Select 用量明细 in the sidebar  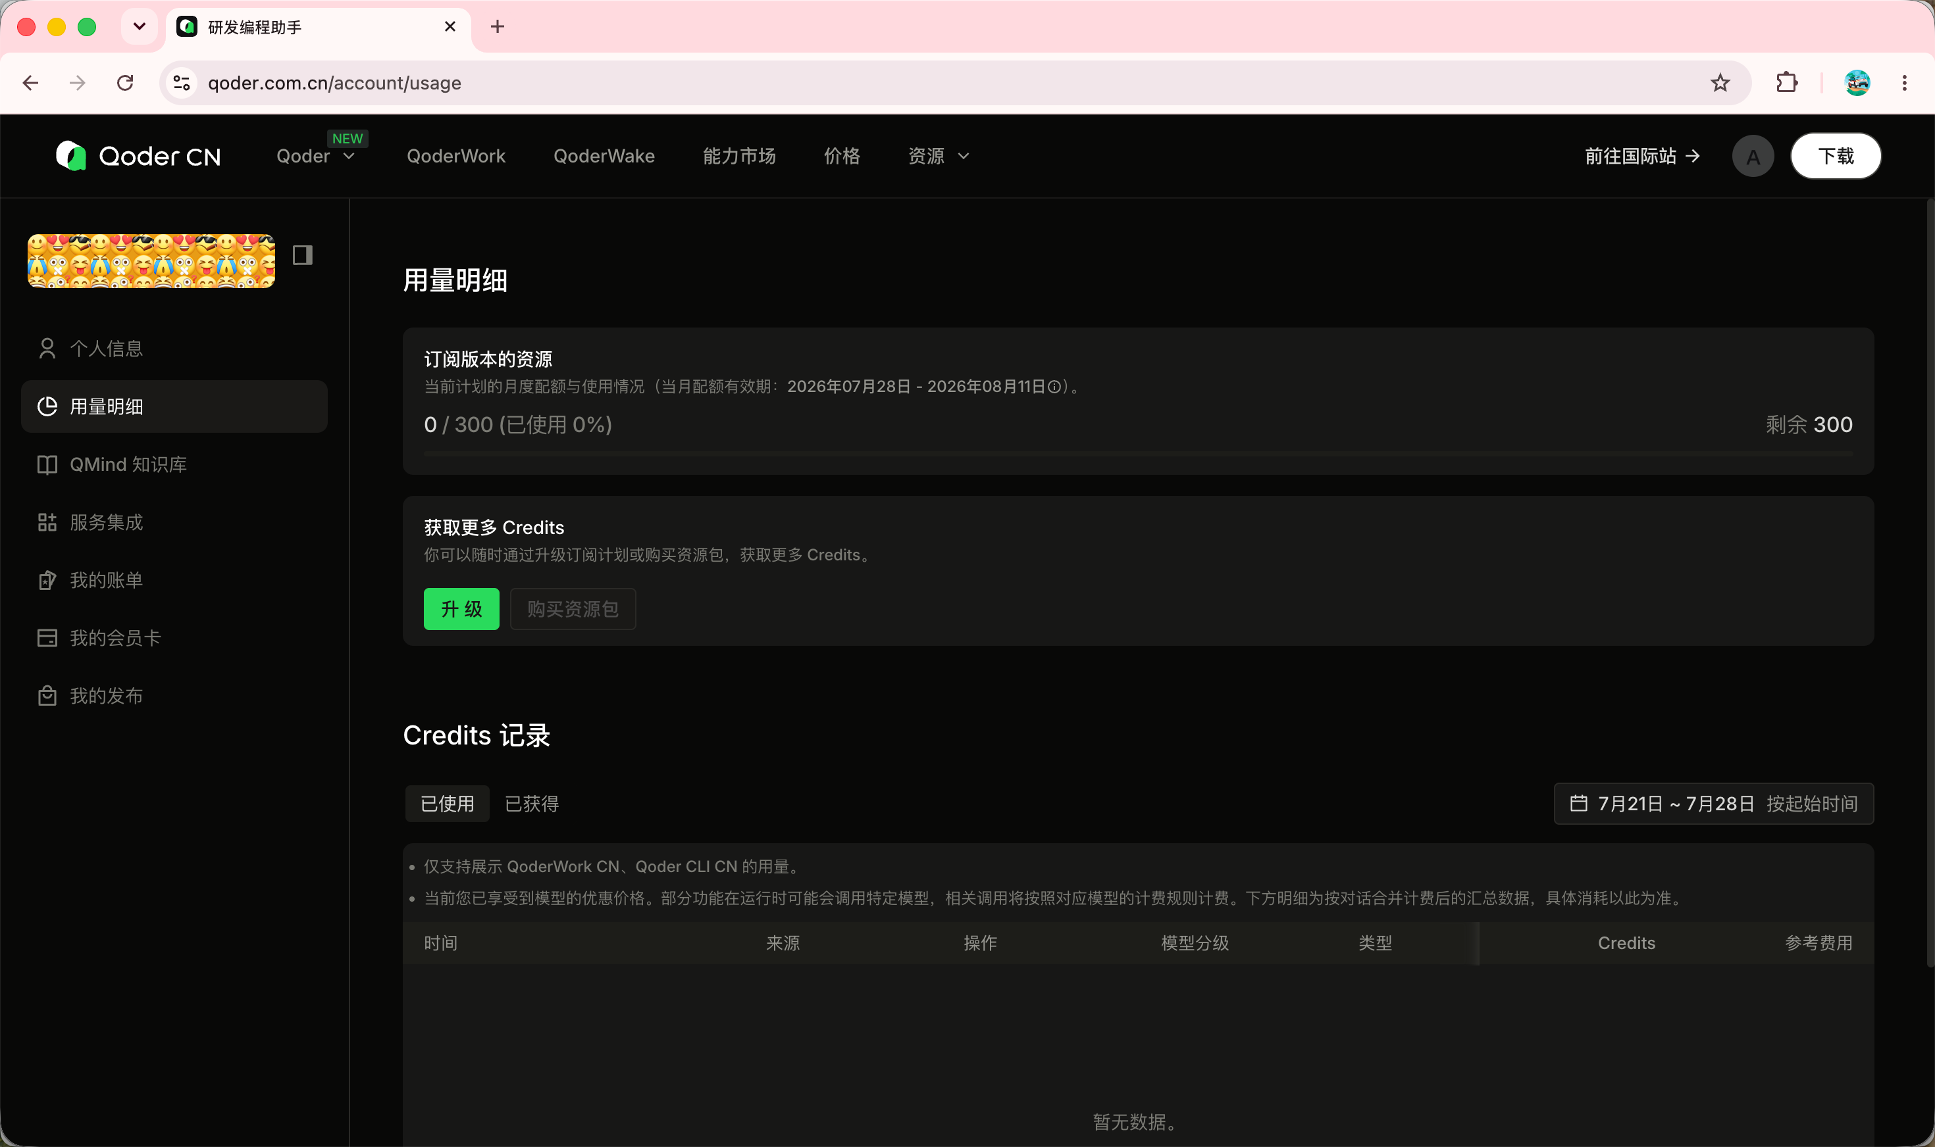pyautogui.click(x=174, y=406)
